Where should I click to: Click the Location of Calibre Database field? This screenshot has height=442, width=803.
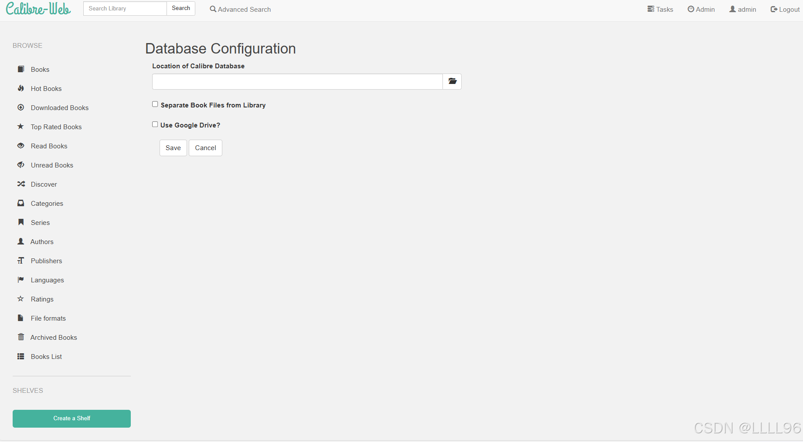pos(297,81)
